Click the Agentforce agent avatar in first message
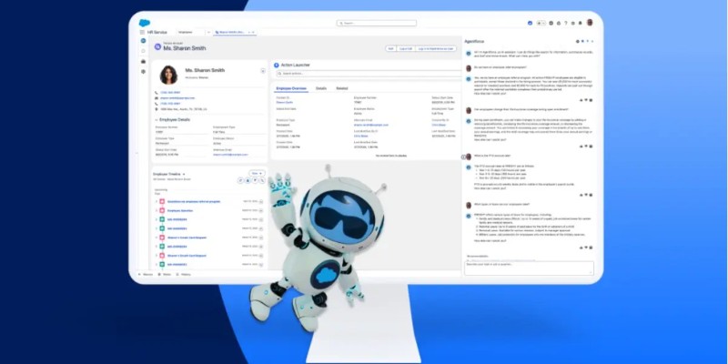 (469, 54)
